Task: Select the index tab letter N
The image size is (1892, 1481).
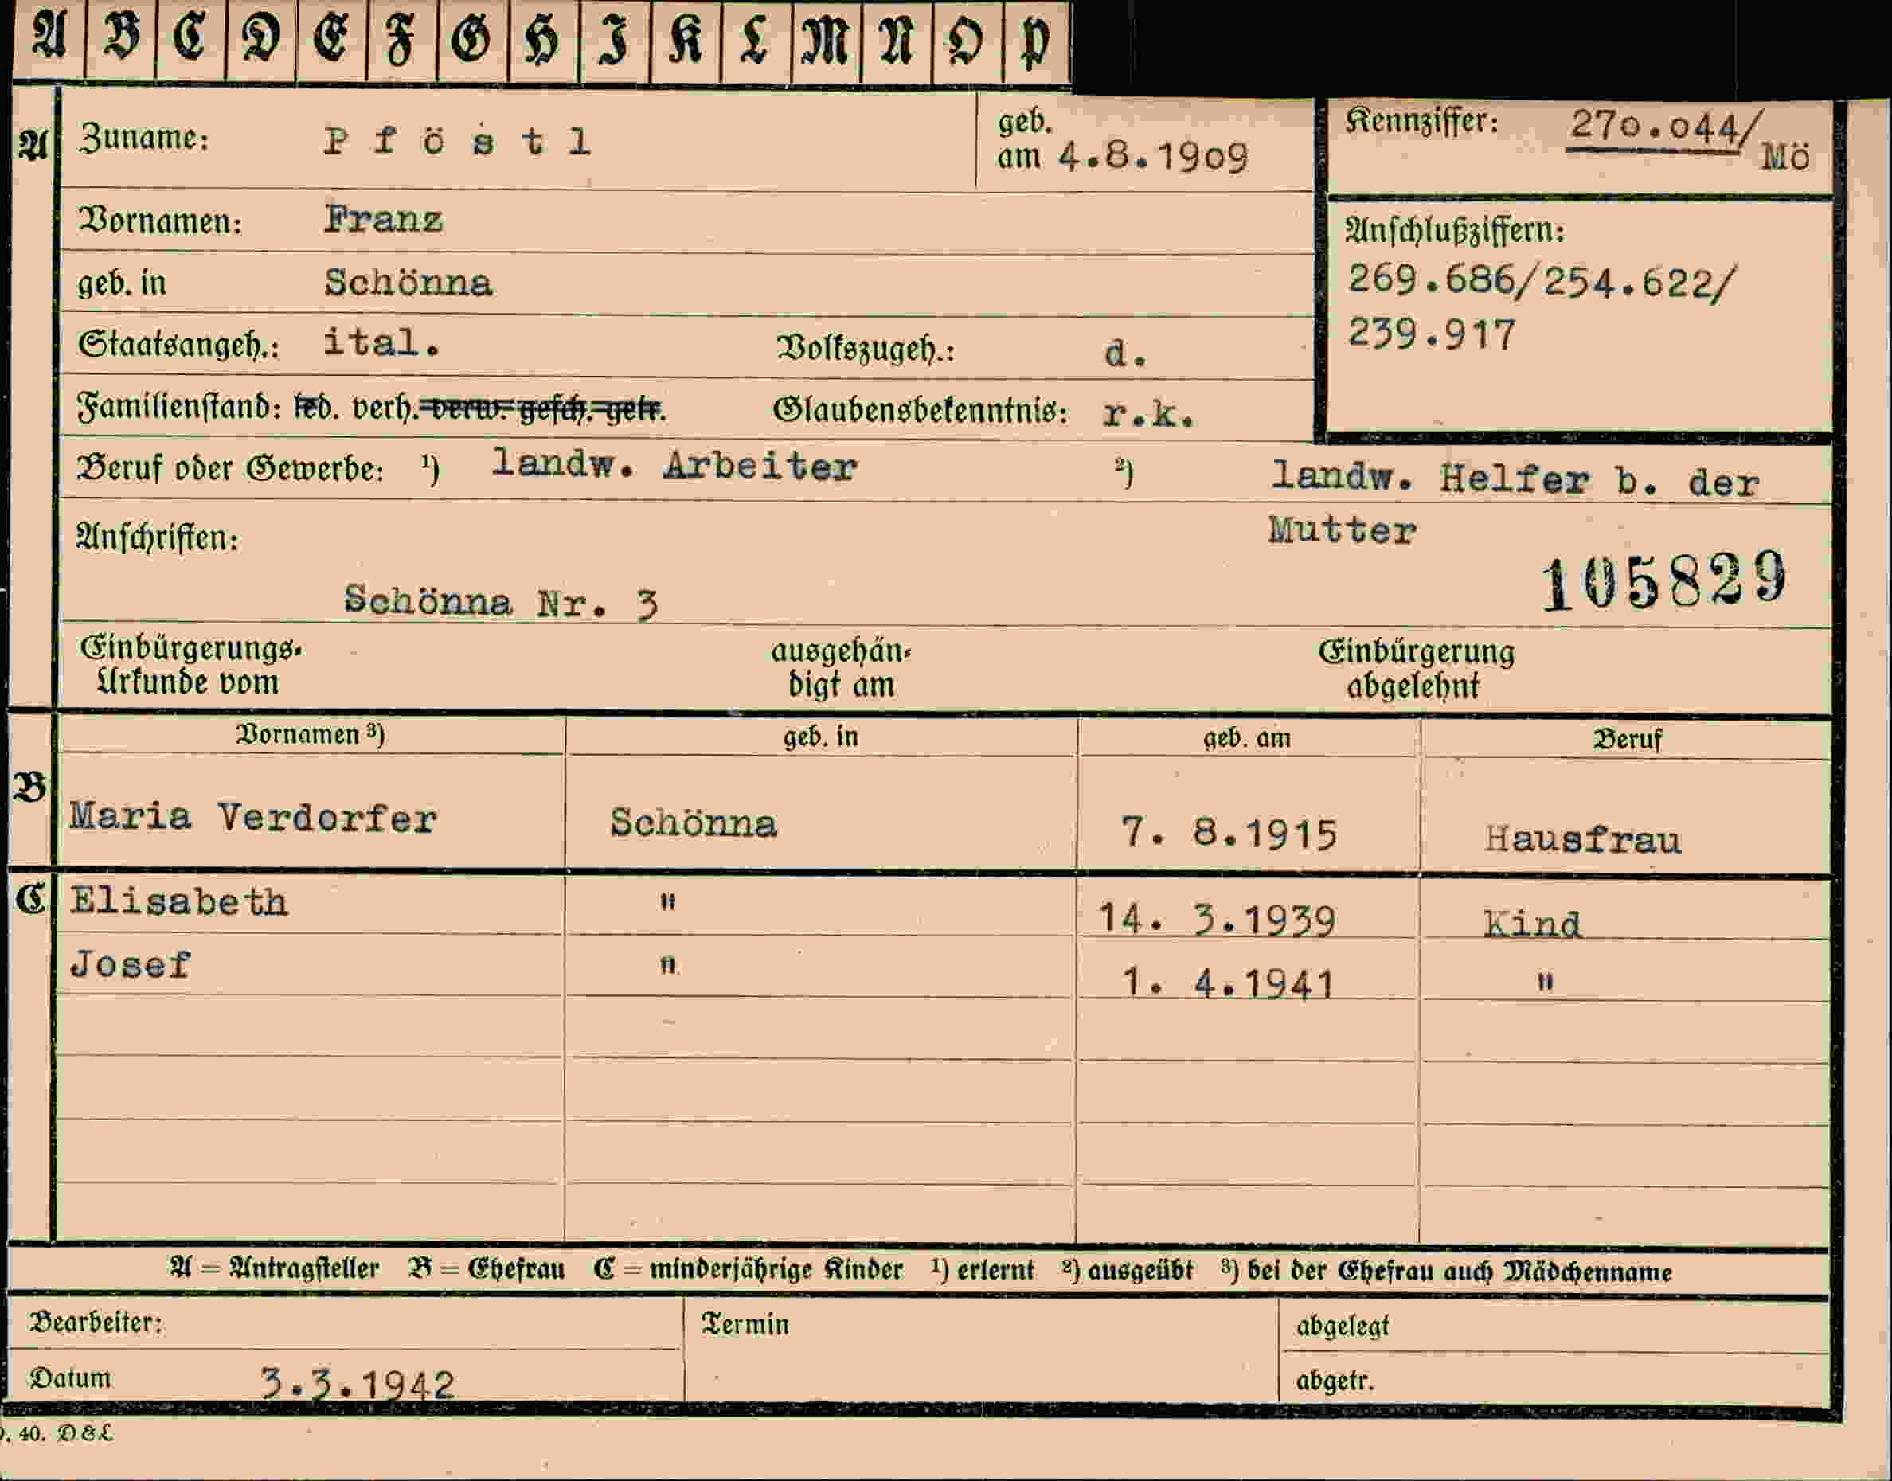Action: coord(897,40)
